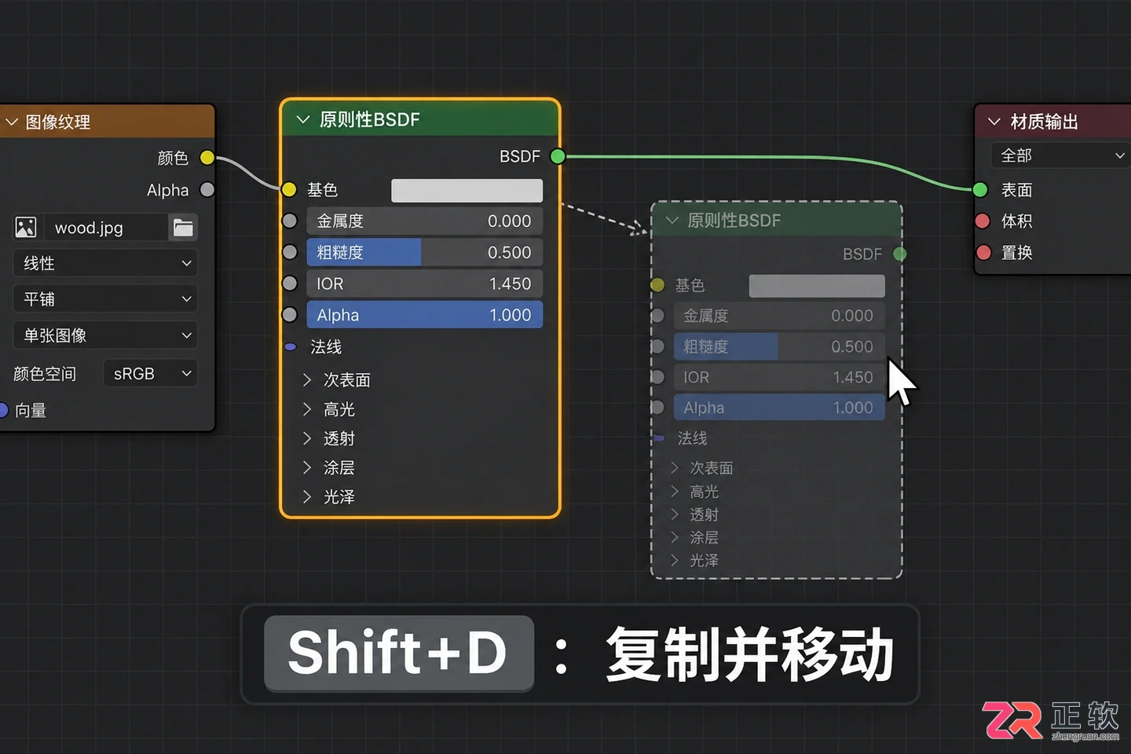1131x754 pixels.
Task: Click the Alpha 1.000 slider on selected node
Action: (x=424, y=315)
